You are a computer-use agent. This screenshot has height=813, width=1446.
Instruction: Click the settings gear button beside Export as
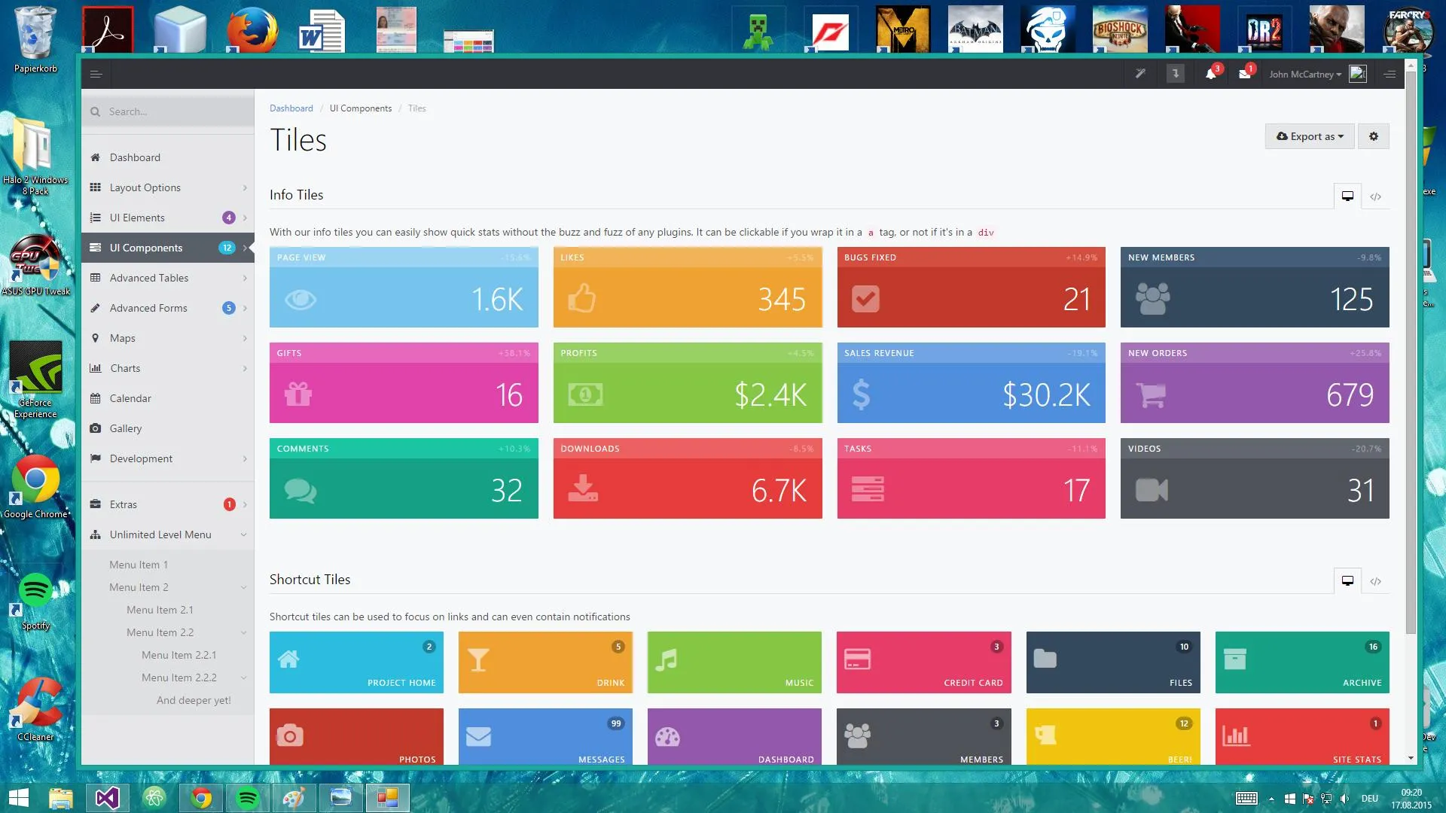pyautogui.click(x=1373, y=136)
